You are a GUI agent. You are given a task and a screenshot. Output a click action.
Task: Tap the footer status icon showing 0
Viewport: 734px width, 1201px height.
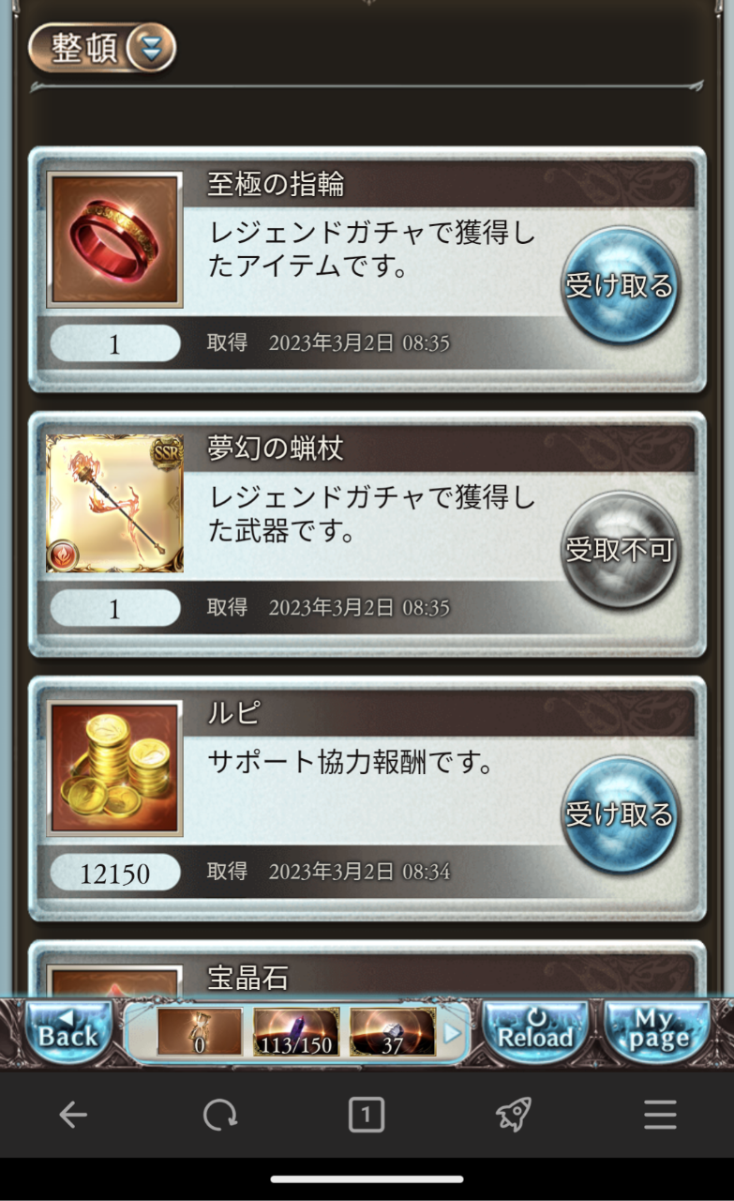pyautogui.click(x=200, y=1032)
